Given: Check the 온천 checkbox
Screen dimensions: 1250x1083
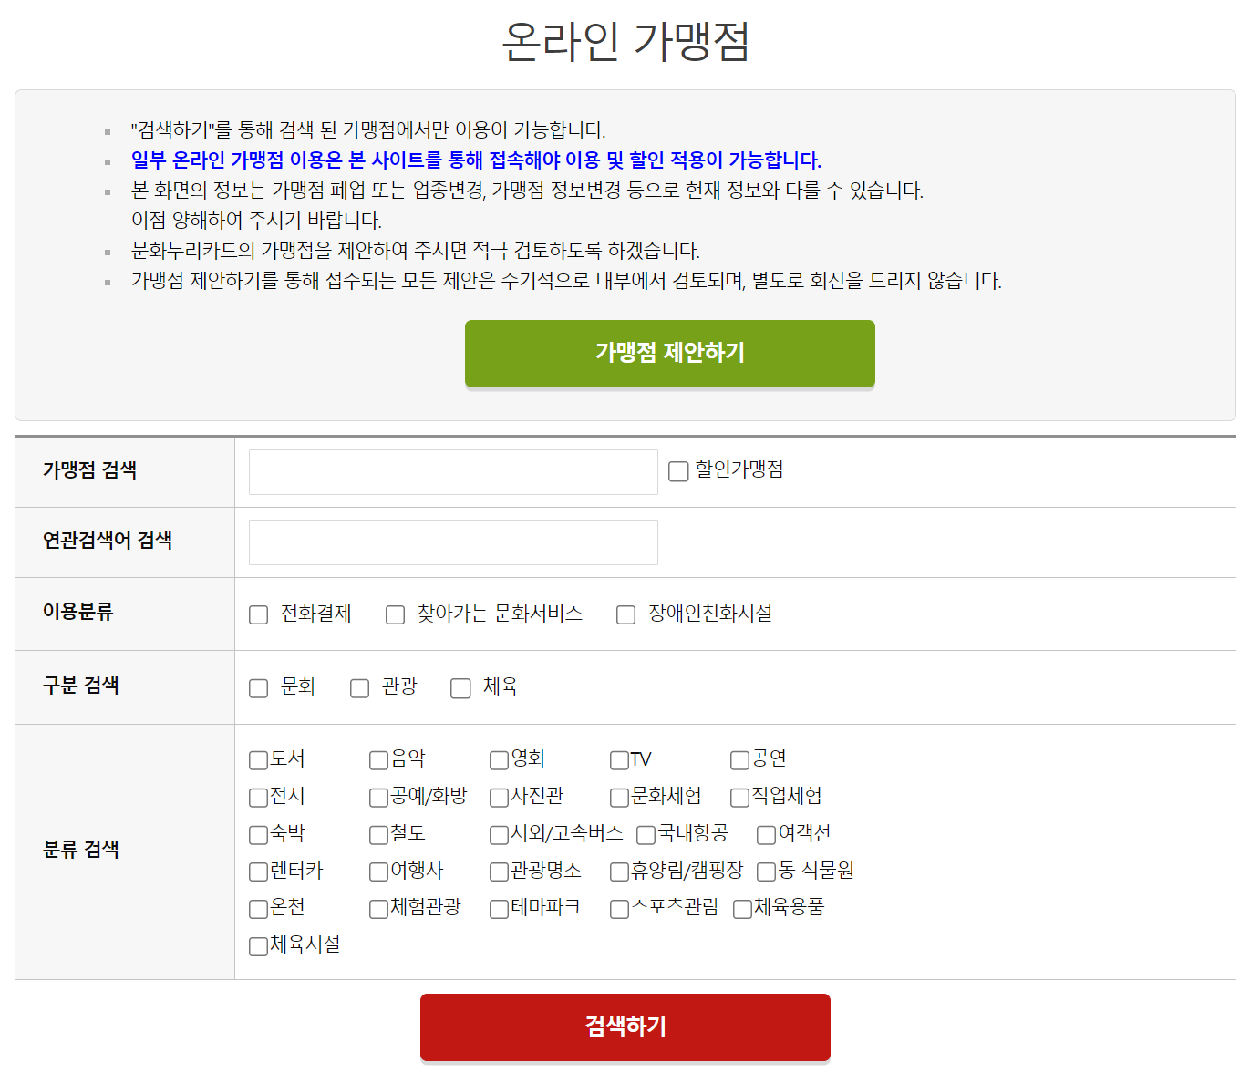Looking at the screenshot, I should click(258, 909).
